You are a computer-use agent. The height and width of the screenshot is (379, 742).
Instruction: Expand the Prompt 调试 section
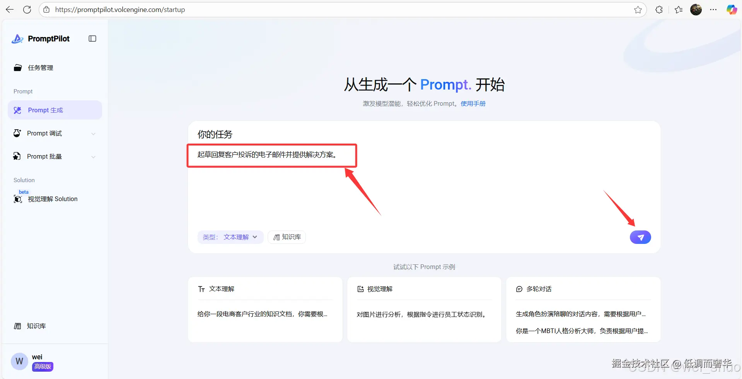click(44, 133)
